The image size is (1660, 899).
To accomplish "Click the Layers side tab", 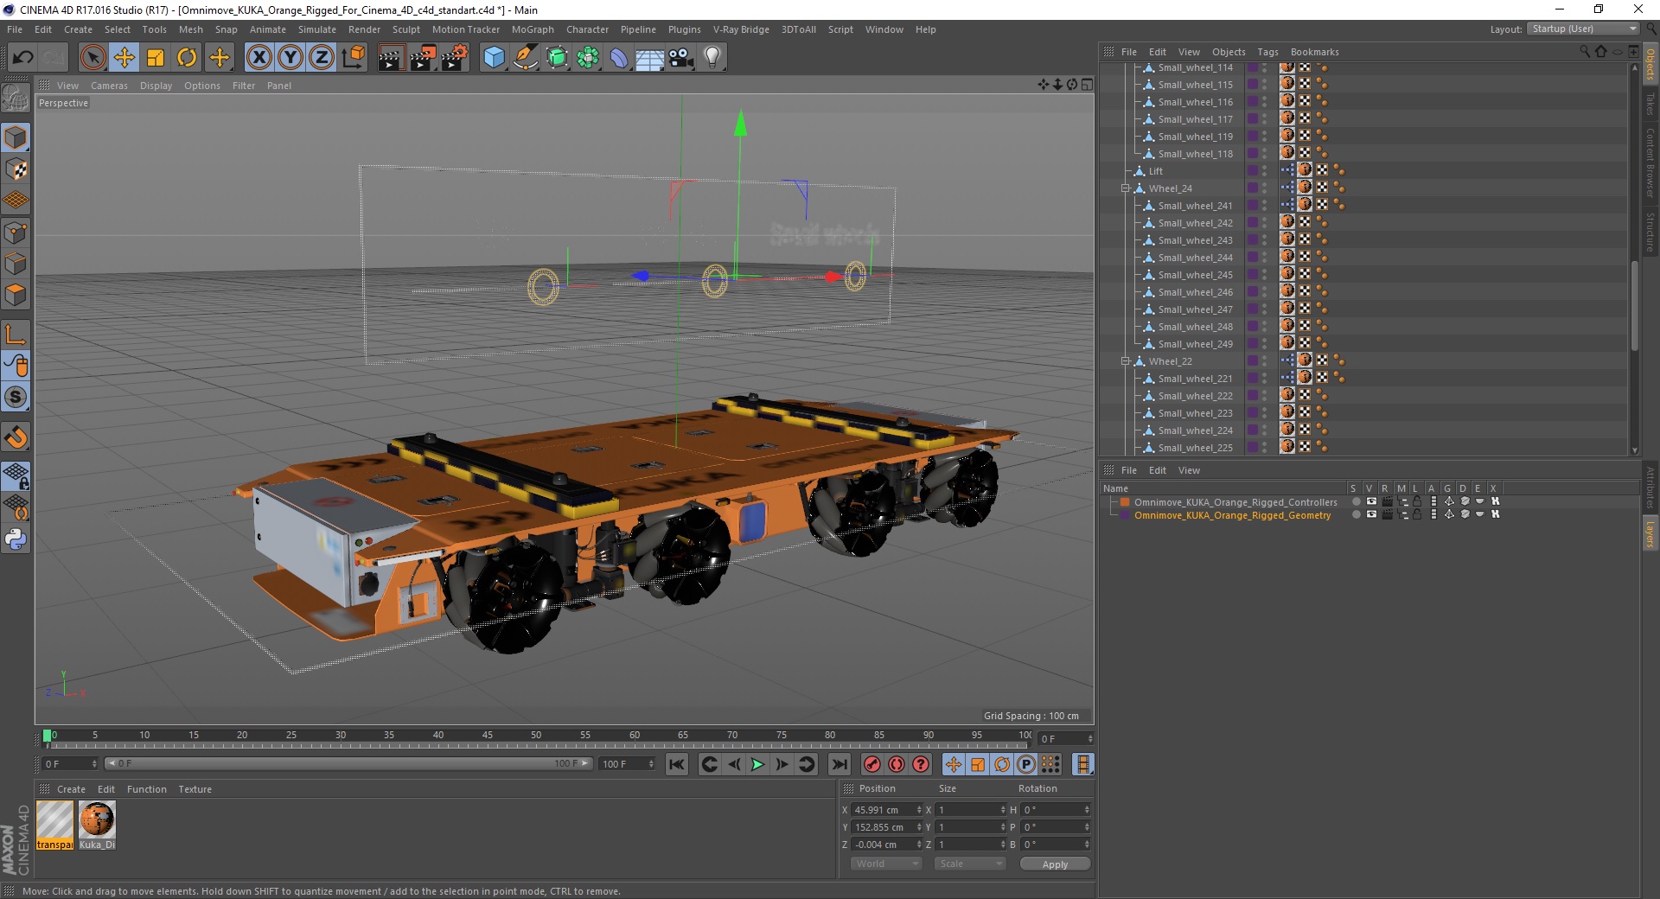I will pyautogui.click(x=1650, y=533).
